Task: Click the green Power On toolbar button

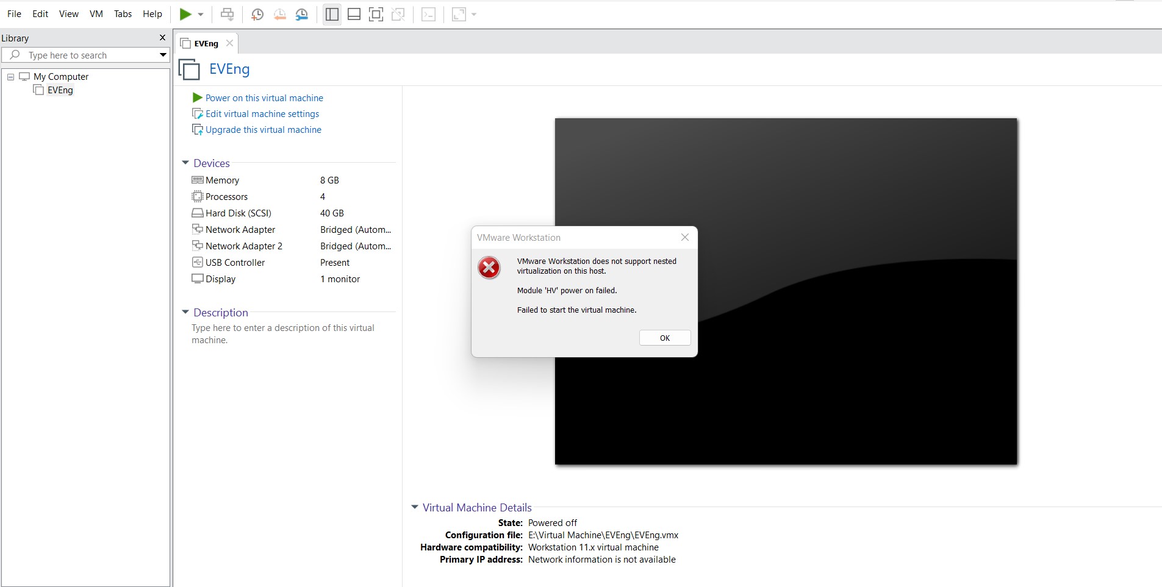Action: (185, 14)
